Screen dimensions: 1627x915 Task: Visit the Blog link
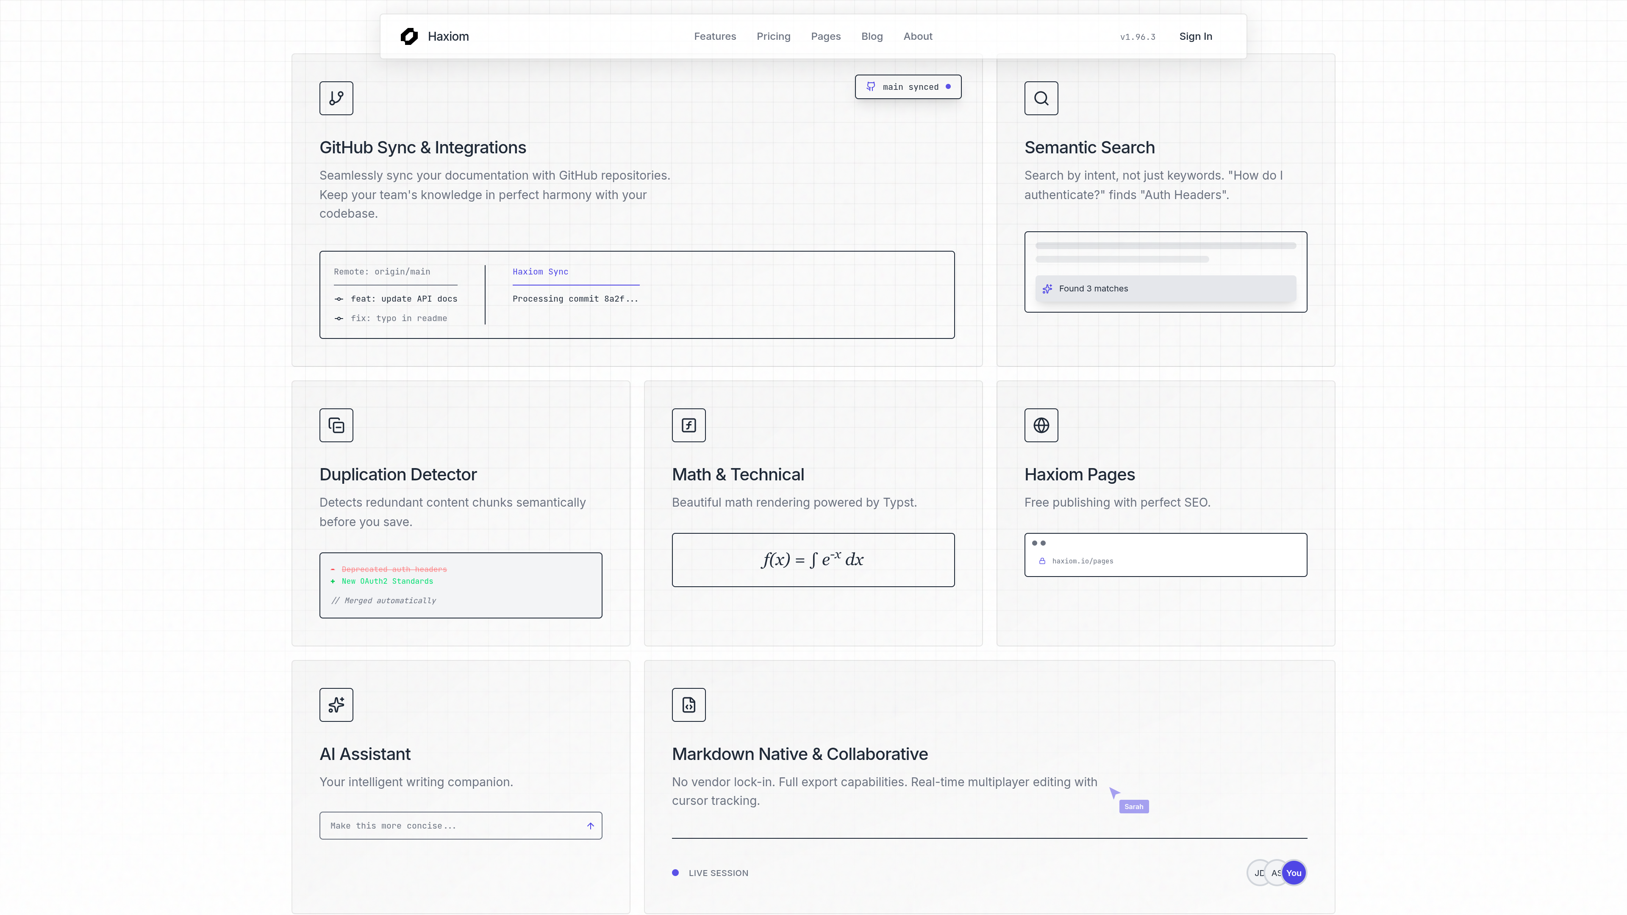click(872, 36)
